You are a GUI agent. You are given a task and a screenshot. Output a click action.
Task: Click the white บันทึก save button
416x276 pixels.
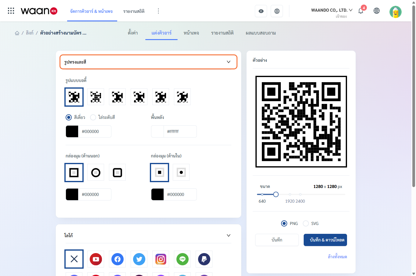pyautogui.click(x=277, y=240)
